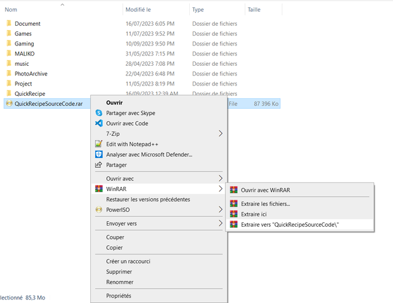Click the PhotoArchive folder icon
Viewport: 393px width, 303px height.
click(9, 74)
